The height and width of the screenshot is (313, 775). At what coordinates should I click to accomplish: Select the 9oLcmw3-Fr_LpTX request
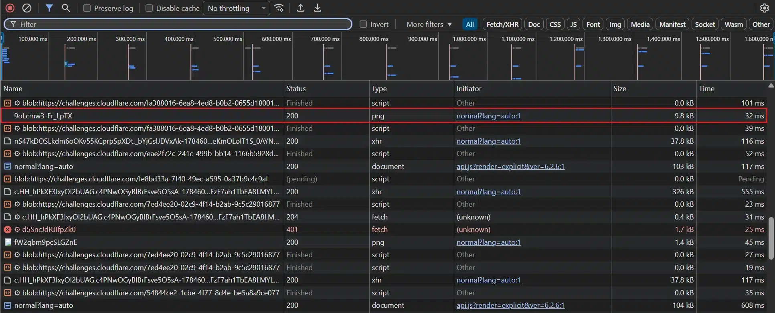click(x=384, y=116)
